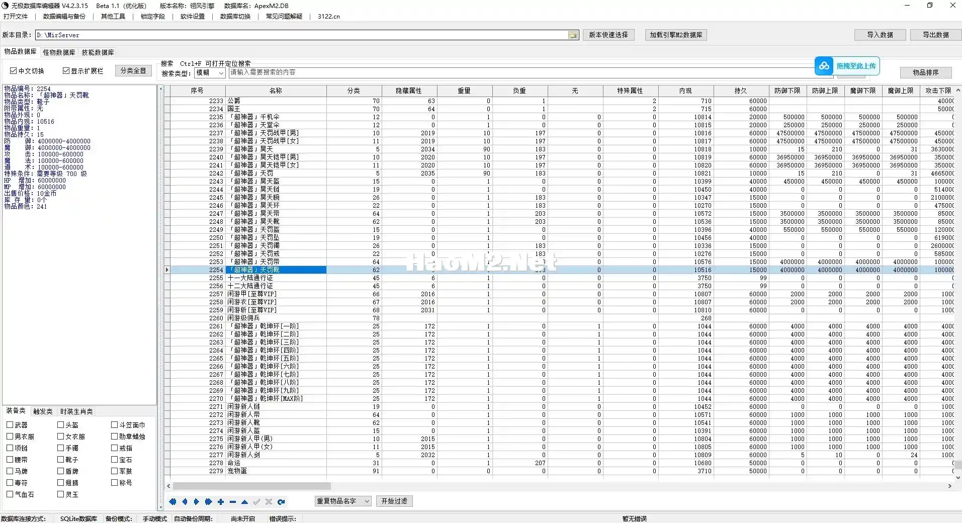Image resolution: width=962 pixels, height=523 pixels.
Task: Go to next record arrow
Action: [197, 501]
